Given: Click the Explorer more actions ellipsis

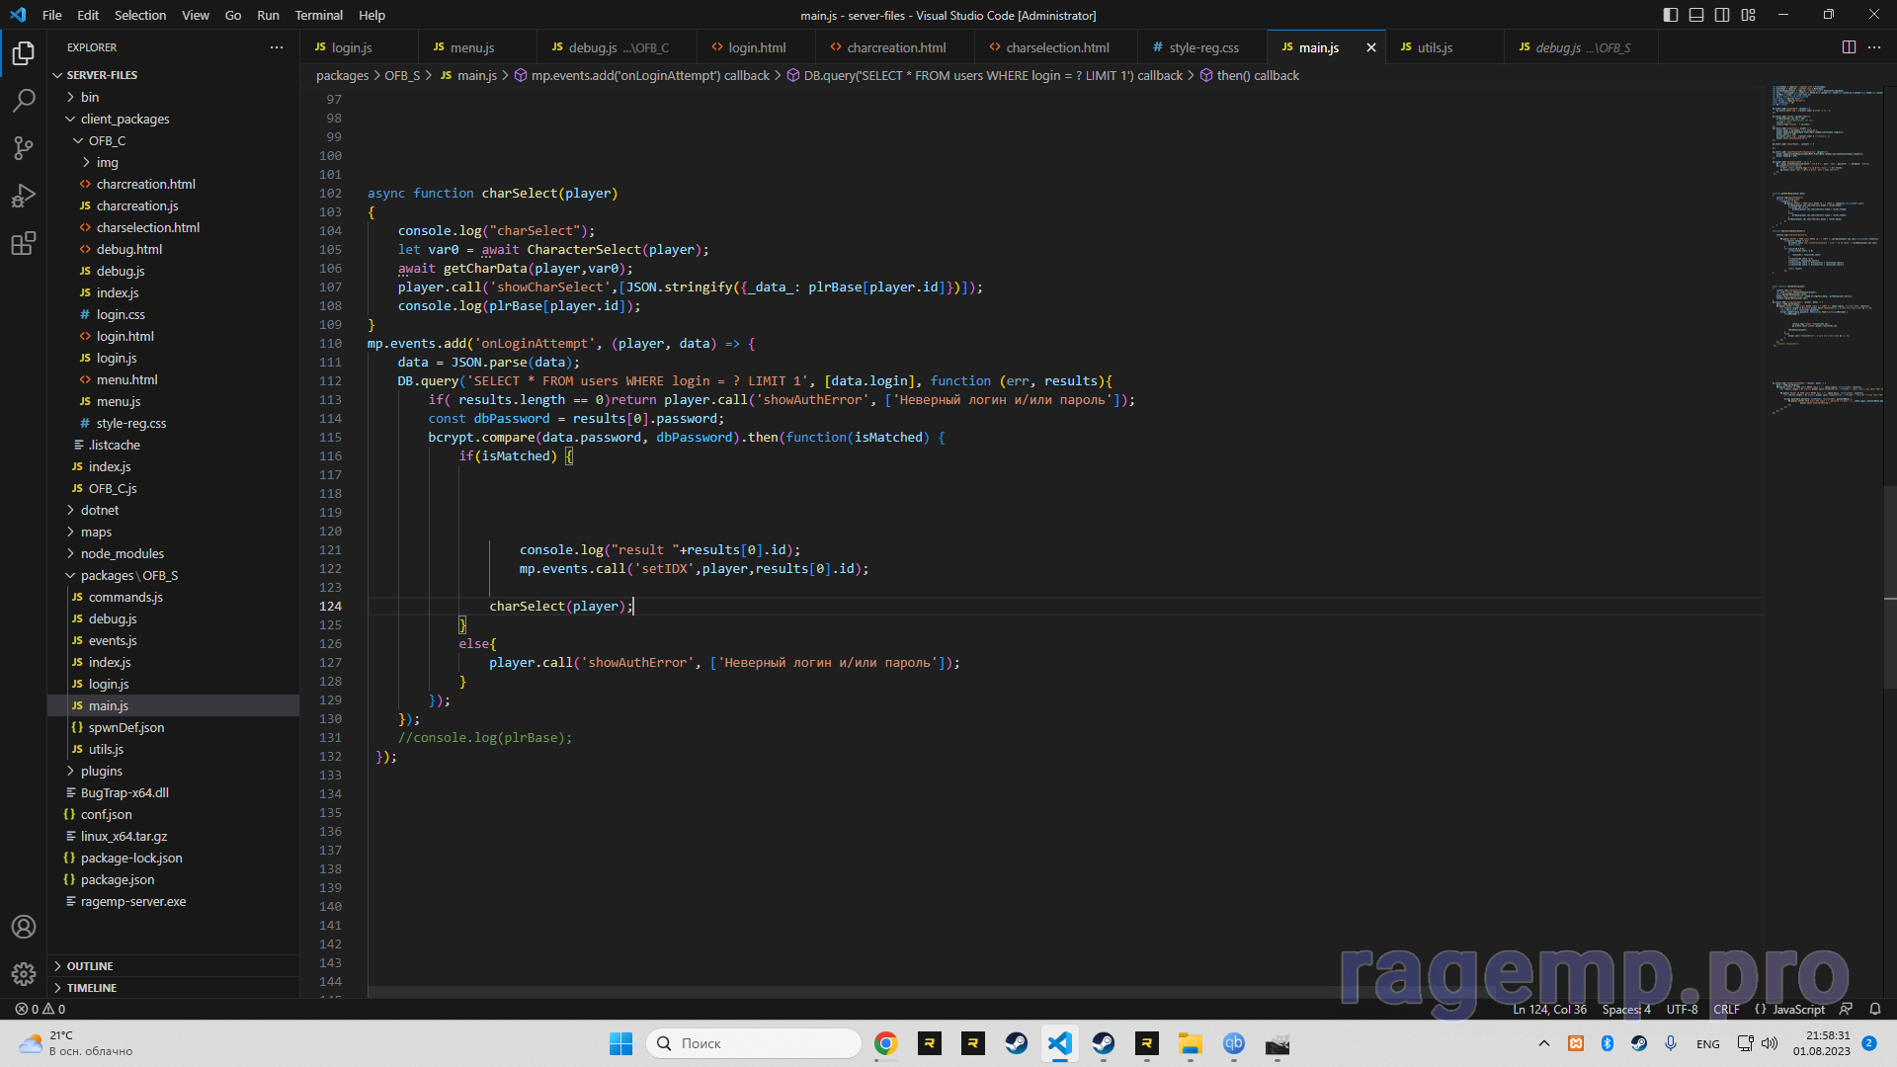Looking at the screenshot, I should point(277,47).
